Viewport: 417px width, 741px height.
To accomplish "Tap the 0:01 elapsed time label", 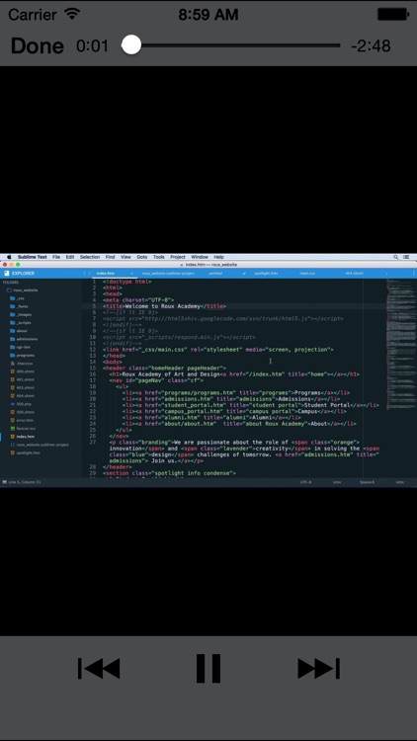I will coord(92,45).
